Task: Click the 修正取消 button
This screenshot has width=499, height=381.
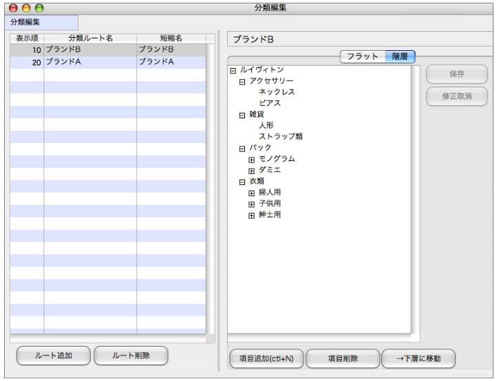Action: [x=457, y=96]
